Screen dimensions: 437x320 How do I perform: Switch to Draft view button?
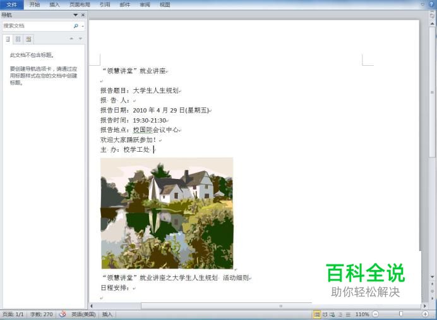tap(348, 314)
